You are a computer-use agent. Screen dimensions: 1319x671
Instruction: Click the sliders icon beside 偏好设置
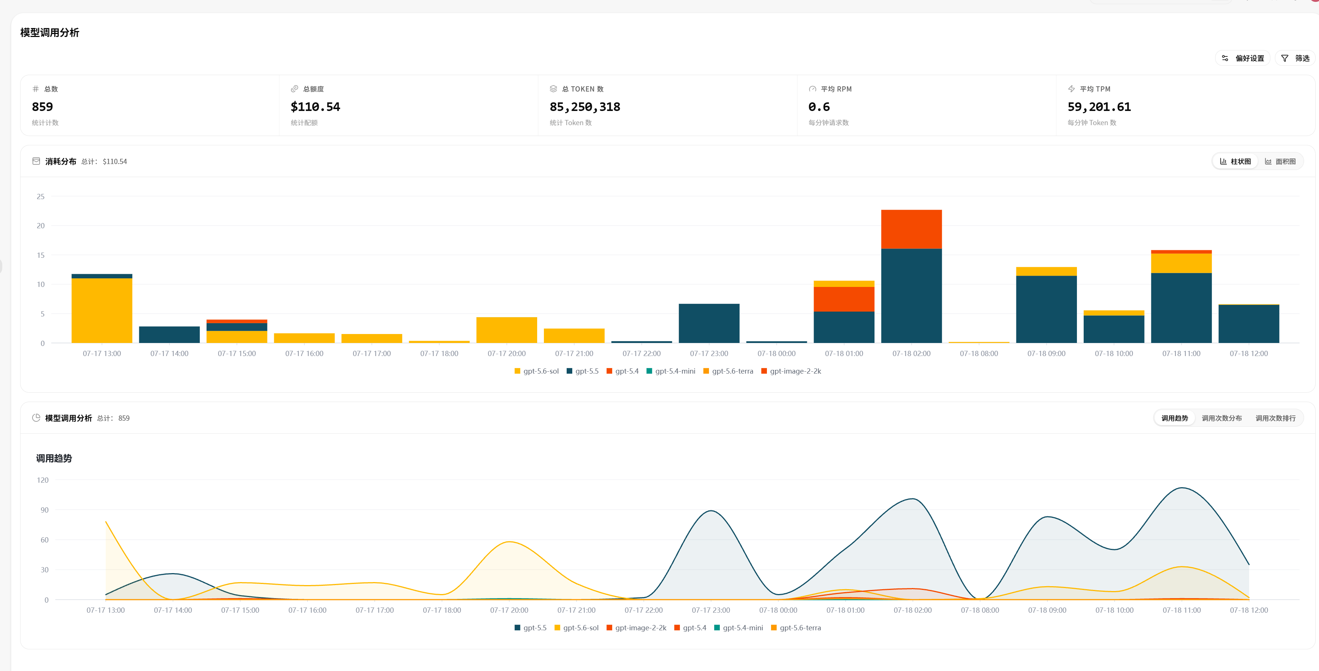tap(1225, 58)
